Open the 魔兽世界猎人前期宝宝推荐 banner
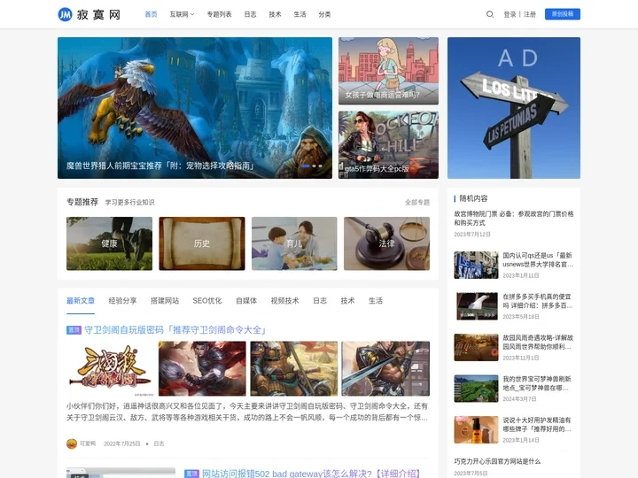The image size is (638, 478). click(194, 108)
